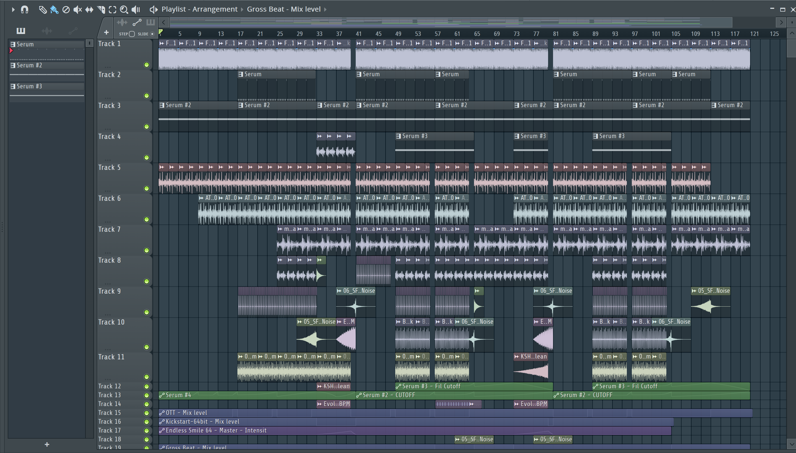Toggle the magnet snap icon
This screenshot has width=796, height=453.
pos(25,10)
